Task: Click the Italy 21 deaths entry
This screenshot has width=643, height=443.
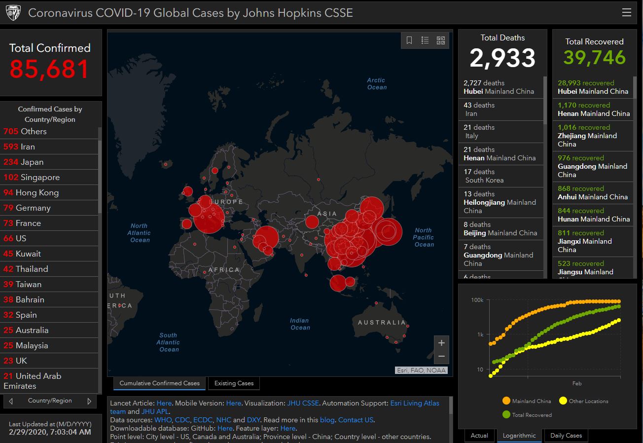Action: pos(501,132)
